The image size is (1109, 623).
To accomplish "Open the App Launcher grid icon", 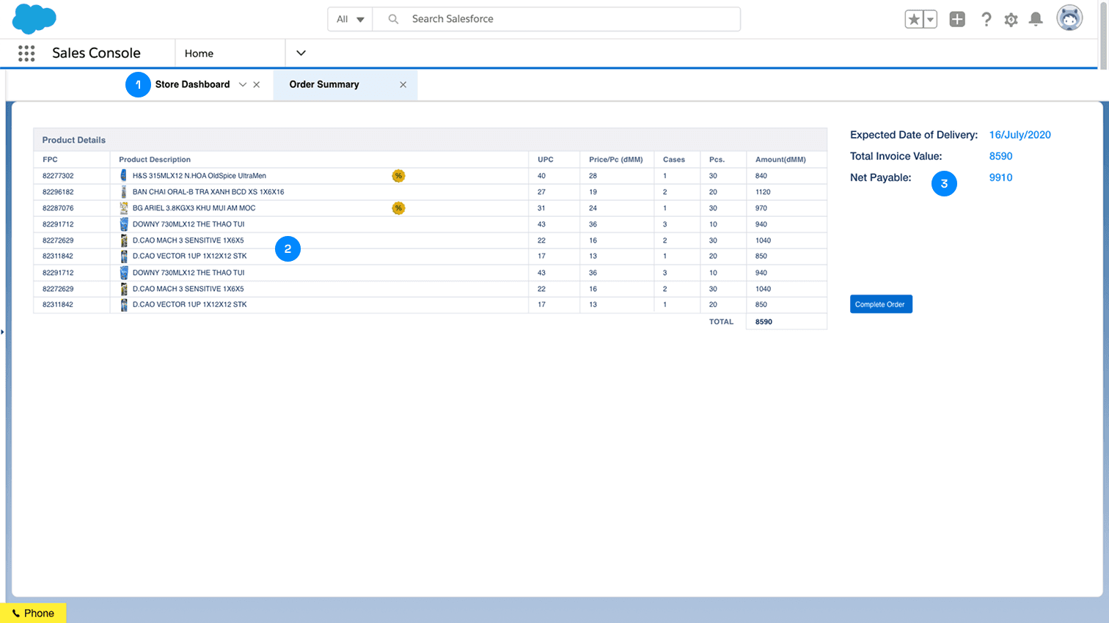I will 26,53.
